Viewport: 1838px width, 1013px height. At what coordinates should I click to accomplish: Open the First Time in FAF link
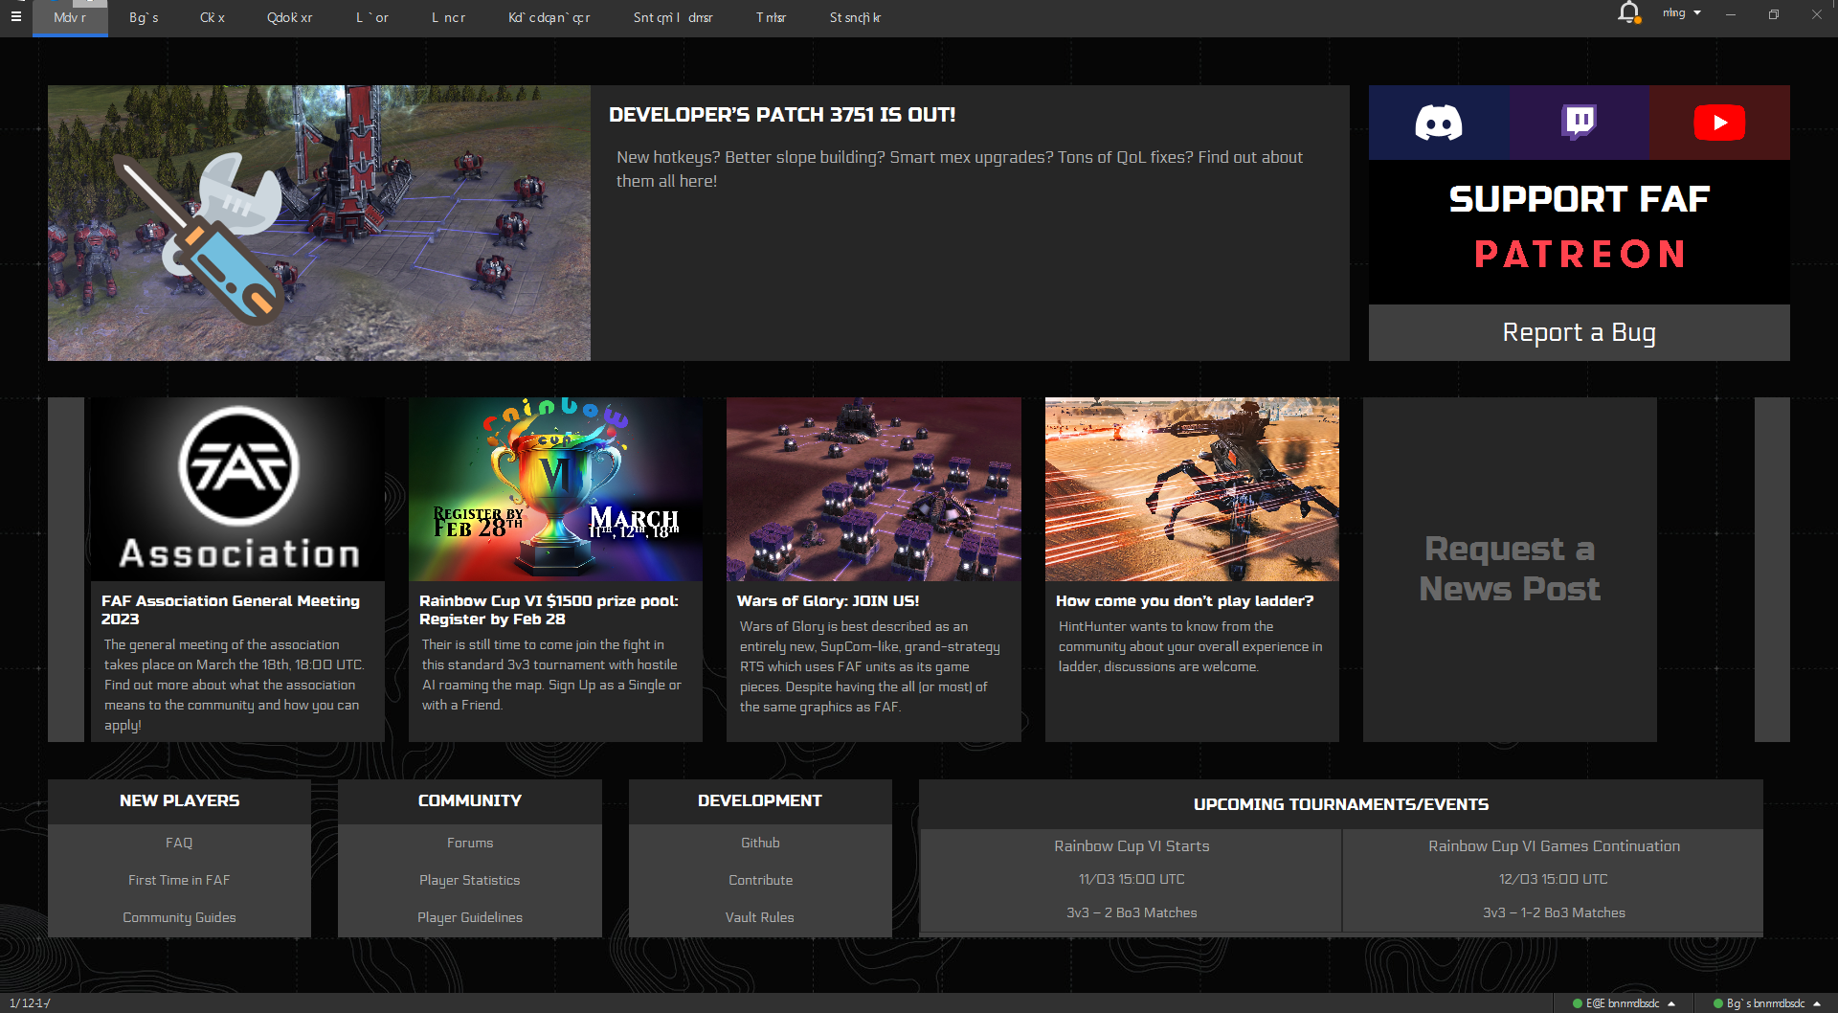tap(179, 880)
